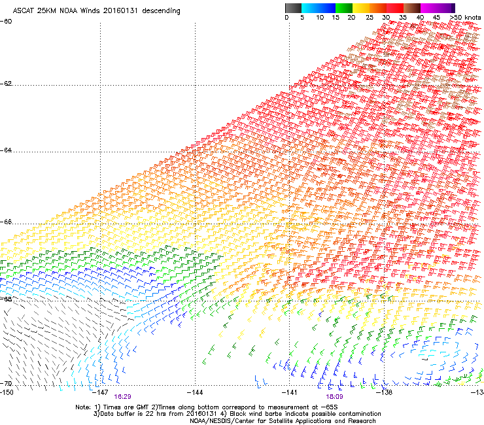Viewport: 484px width, 425px height.
Task: Click the -144 longitude axis label
Action: pyautogui.click(x=195, y=392)
